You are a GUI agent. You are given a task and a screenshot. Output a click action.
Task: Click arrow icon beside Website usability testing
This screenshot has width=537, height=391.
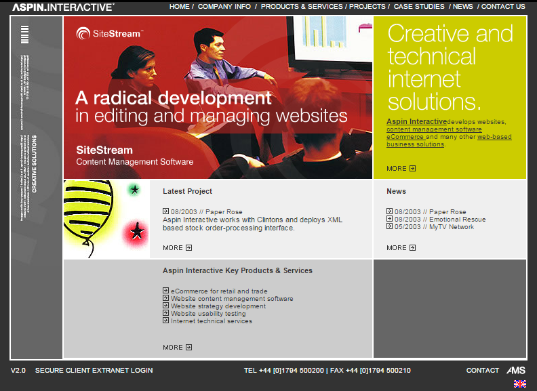coord(165,313)
